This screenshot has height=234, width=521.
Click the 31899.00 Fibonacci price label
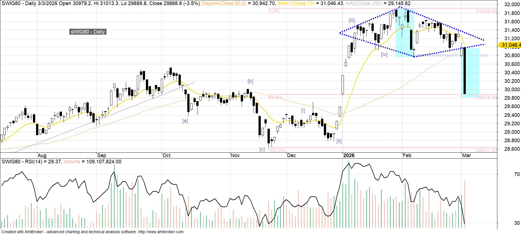(x=486, y=12)
